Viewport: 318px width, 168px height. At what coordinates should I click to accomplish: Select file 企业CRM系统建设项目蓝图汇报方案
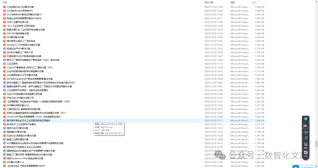(24, 94)
